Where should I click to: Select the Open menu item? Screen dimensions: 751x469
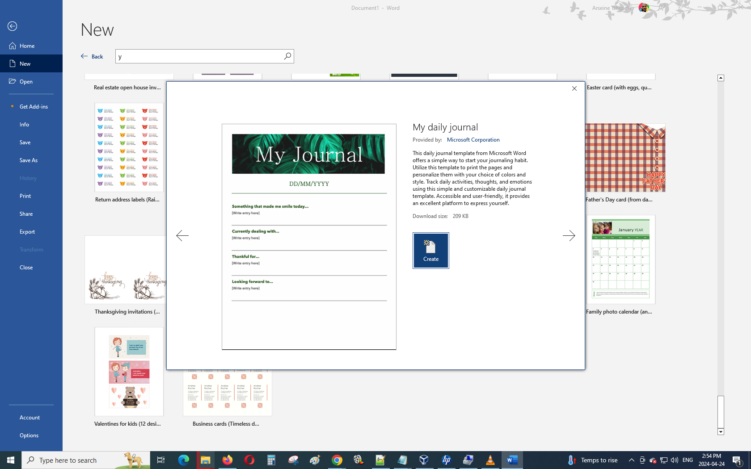[x=26, y=82]
